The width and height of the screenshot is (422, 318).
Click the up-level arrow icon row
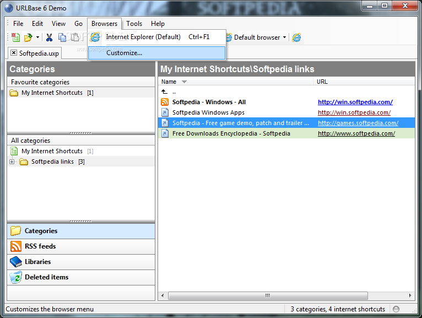pyautogui.click(x=164, y=92)
